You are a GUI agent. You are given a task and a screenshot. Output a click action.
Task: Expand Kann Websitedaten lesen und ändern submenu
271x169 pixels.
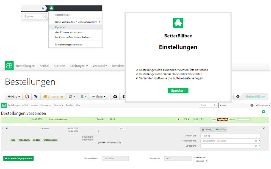75,22
